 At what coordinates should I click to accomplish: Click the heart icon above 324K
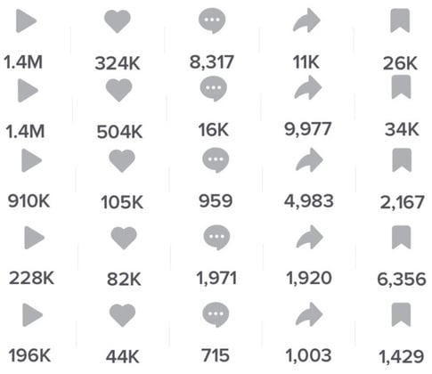click(118, 21)
